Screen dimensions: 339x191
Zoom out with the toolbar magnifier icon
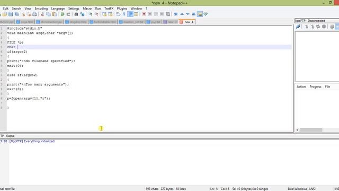click(96, 14)
